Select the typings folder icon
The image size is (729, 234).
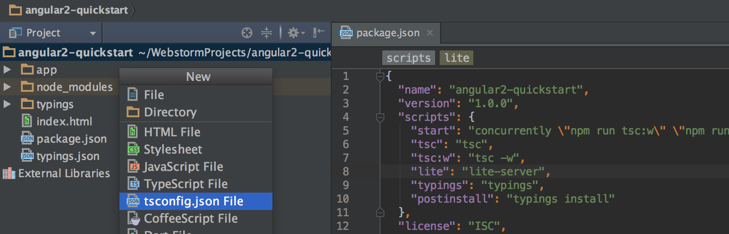point(27,104)
